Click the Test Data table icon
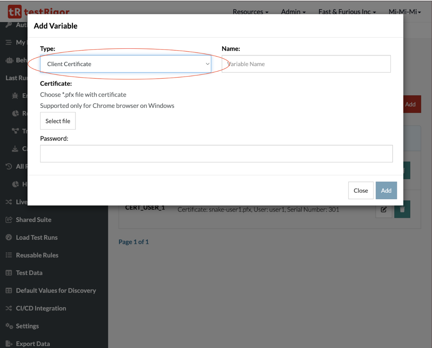The image size is (432, 348). [x=9, y=273]
